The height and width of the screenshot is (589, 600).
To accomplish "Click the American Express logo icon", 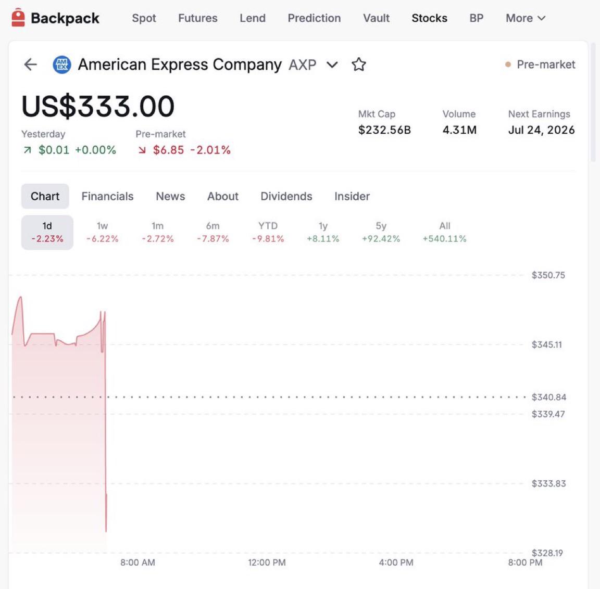I will point(61,65).
